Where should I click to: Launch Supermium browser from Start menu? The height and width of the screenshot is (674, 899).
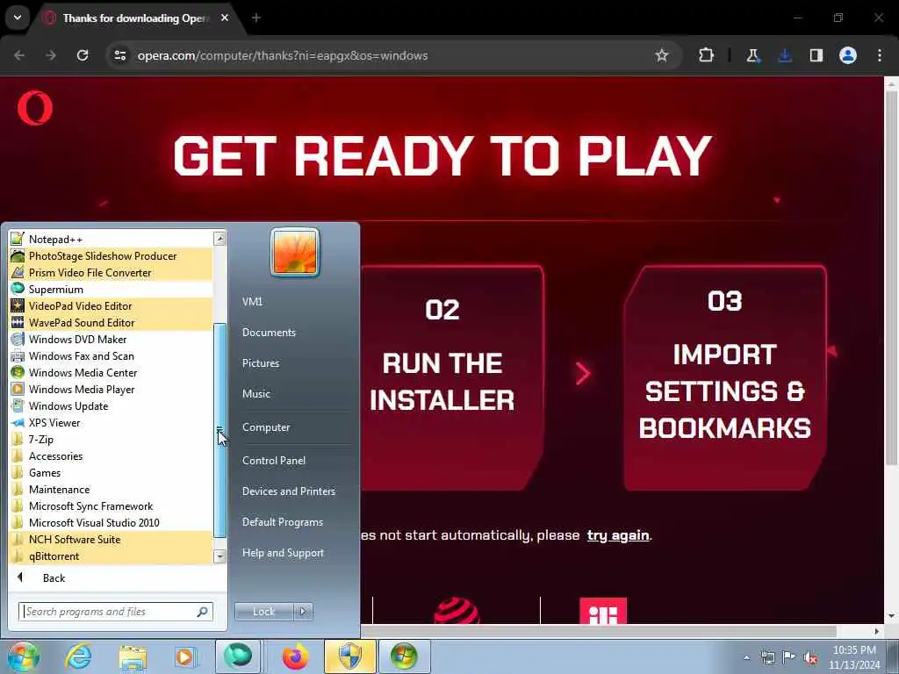(111, 289)
